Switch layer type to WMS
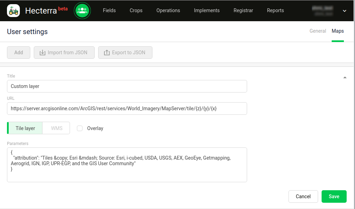Viewport: 355px width, 209px height. (56, 128)
